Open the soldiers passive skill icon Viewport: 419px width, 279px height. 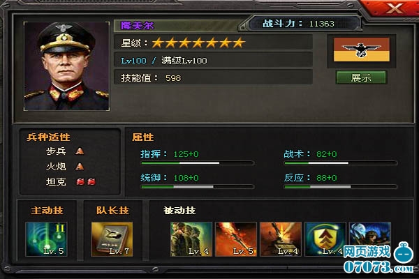point(191,239)
